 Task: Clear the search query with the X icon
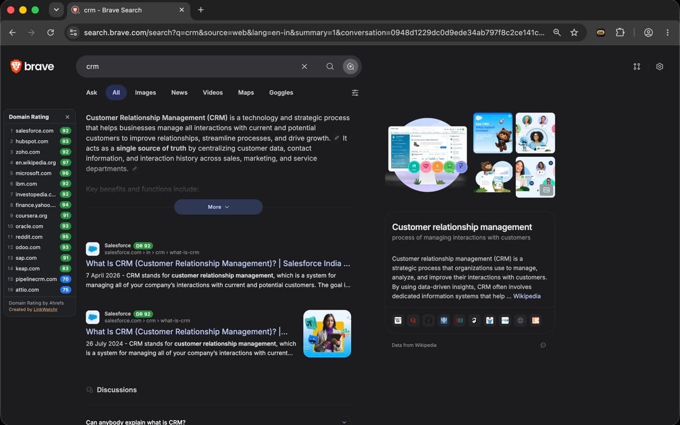pyautogui.click(x=304, y=66)
